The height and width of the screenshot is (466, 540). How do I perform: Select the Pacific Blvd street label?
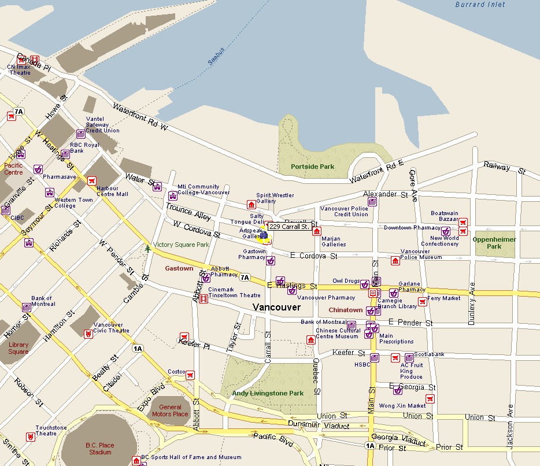click(x=273, y=439)
